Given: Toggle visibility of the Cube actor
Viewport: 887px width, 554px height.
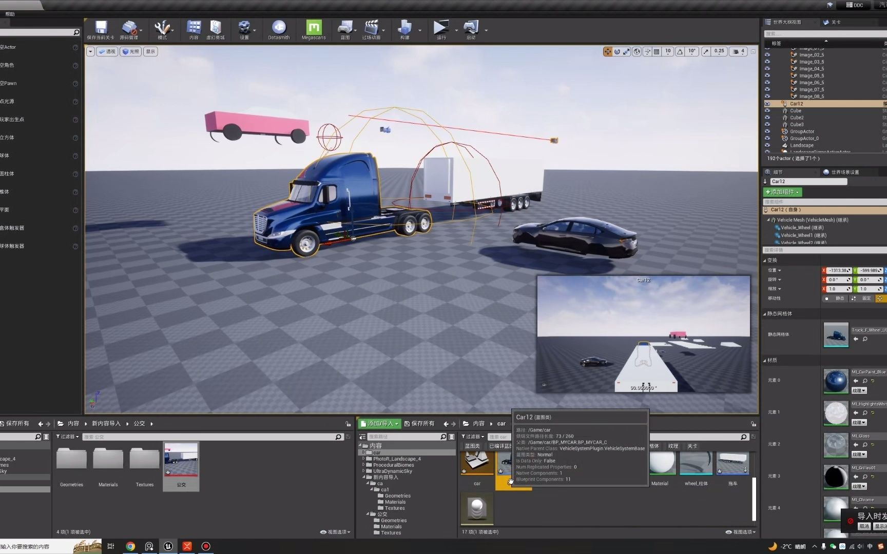Looking at the screenshot, I should pos(767,110).
